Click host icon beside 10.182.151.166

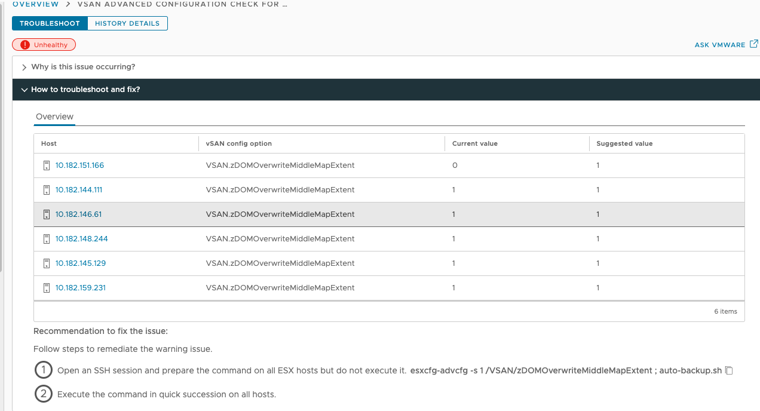[47, 165]
